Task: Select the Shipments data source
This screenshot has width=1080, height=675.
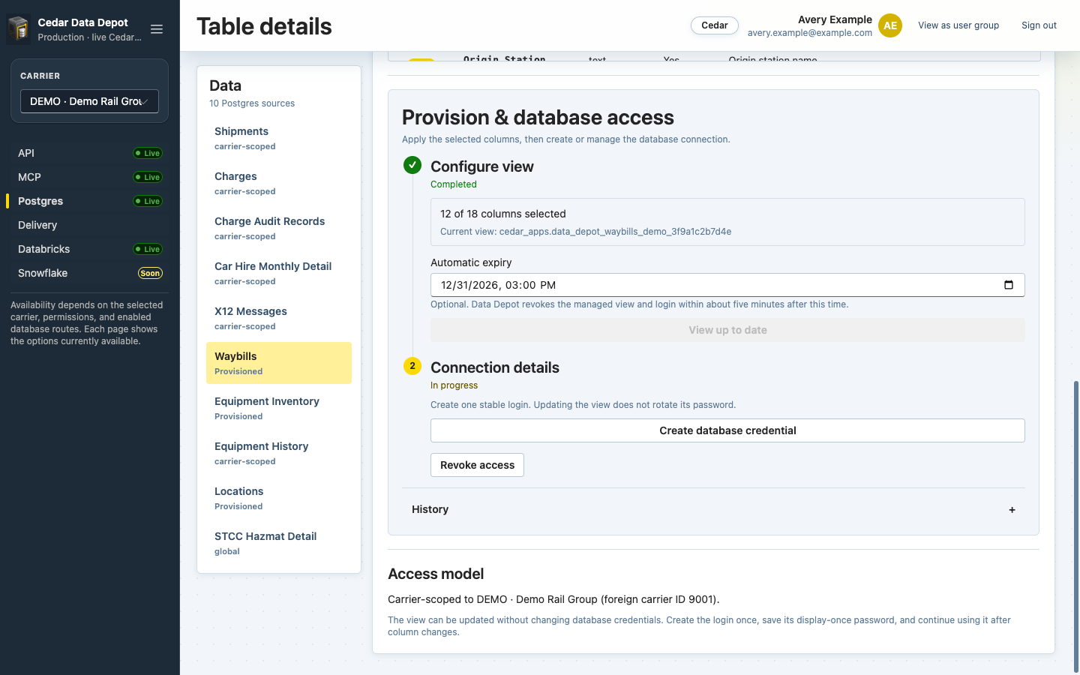Action: tap(279, 138)
